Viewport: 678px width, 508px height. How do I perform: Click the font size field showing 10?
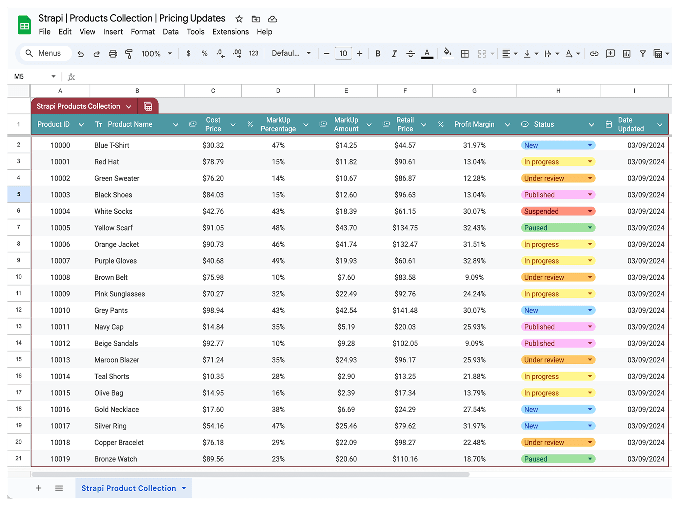[x=343, y=54]
